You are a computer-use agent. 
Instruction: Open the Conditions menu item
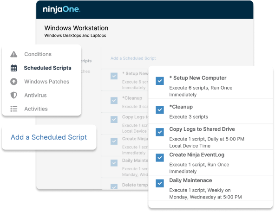pos(38,54)
